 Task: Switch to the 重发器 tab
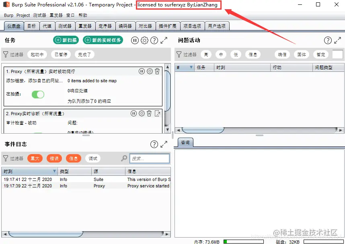(x=85, y=26)
